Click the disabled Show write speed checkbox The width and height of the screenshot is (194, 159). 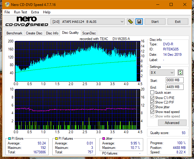pos(152,116)
